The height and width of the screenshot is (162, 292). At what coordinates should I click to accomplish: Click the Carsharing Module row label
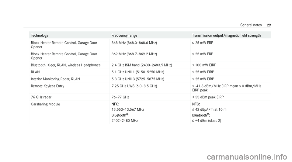pyautogui.click(x=45, y=104)
